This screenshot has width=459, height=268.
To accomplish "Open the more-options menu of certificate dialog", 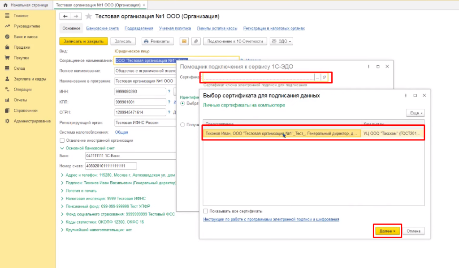I will coord(406,96).
